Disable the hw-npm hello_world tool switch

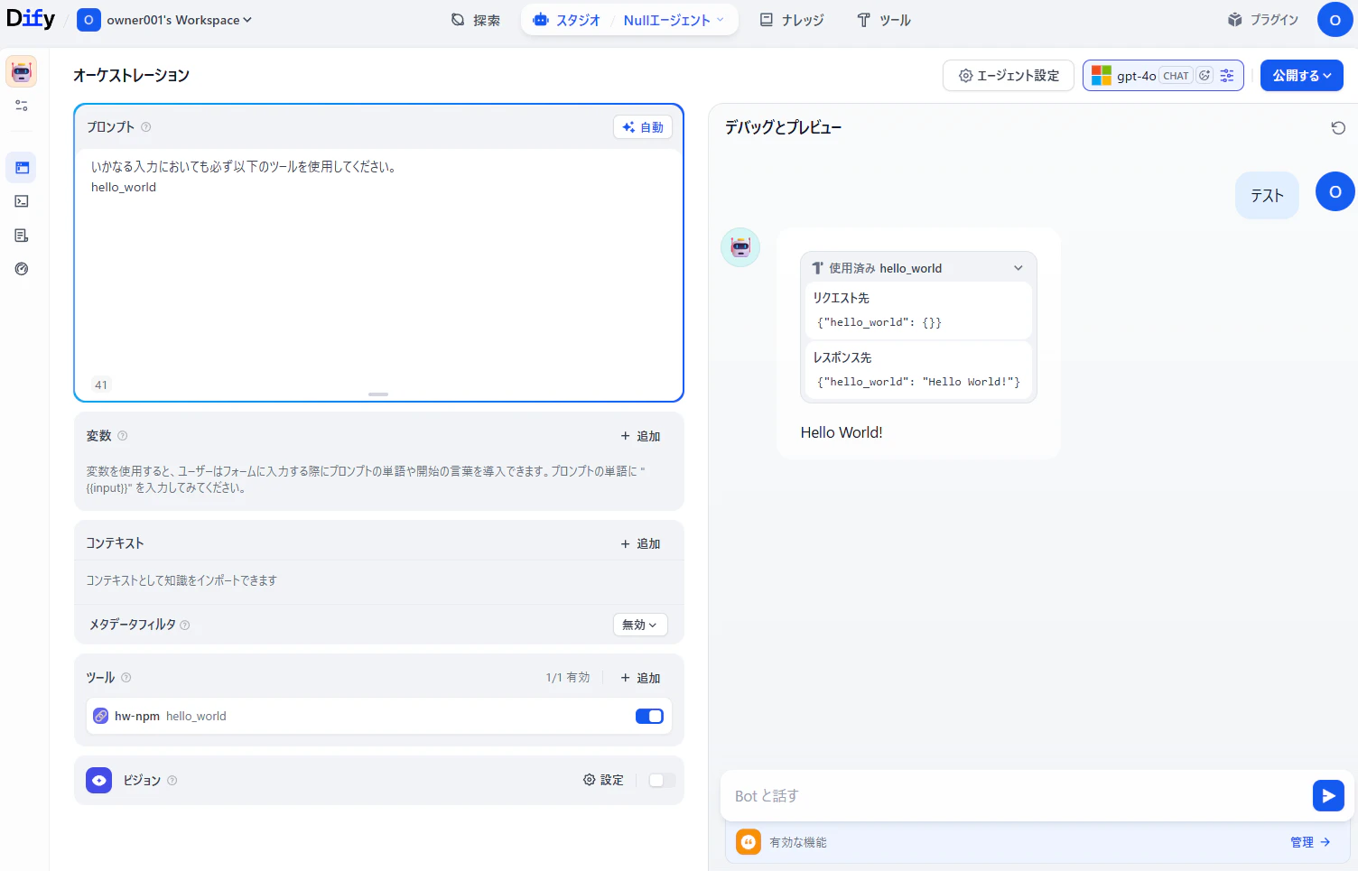[649, 716]
